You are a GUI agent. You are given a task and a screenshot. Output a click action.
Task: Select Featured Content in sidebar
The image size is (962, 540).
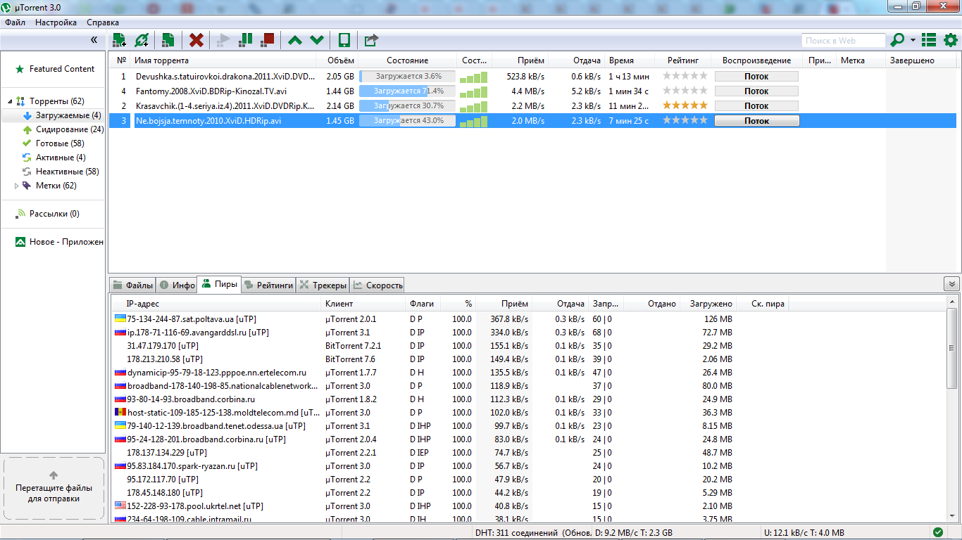[61, 69]
